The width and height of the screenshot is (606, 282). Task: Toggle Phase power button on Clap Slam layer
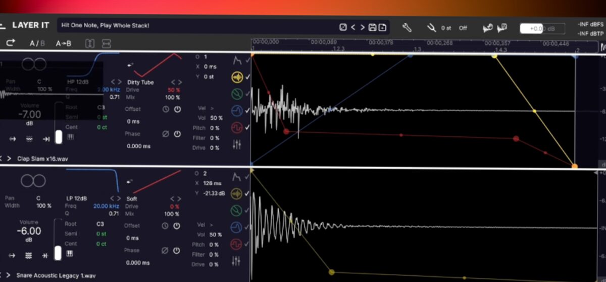click(177, 134)
